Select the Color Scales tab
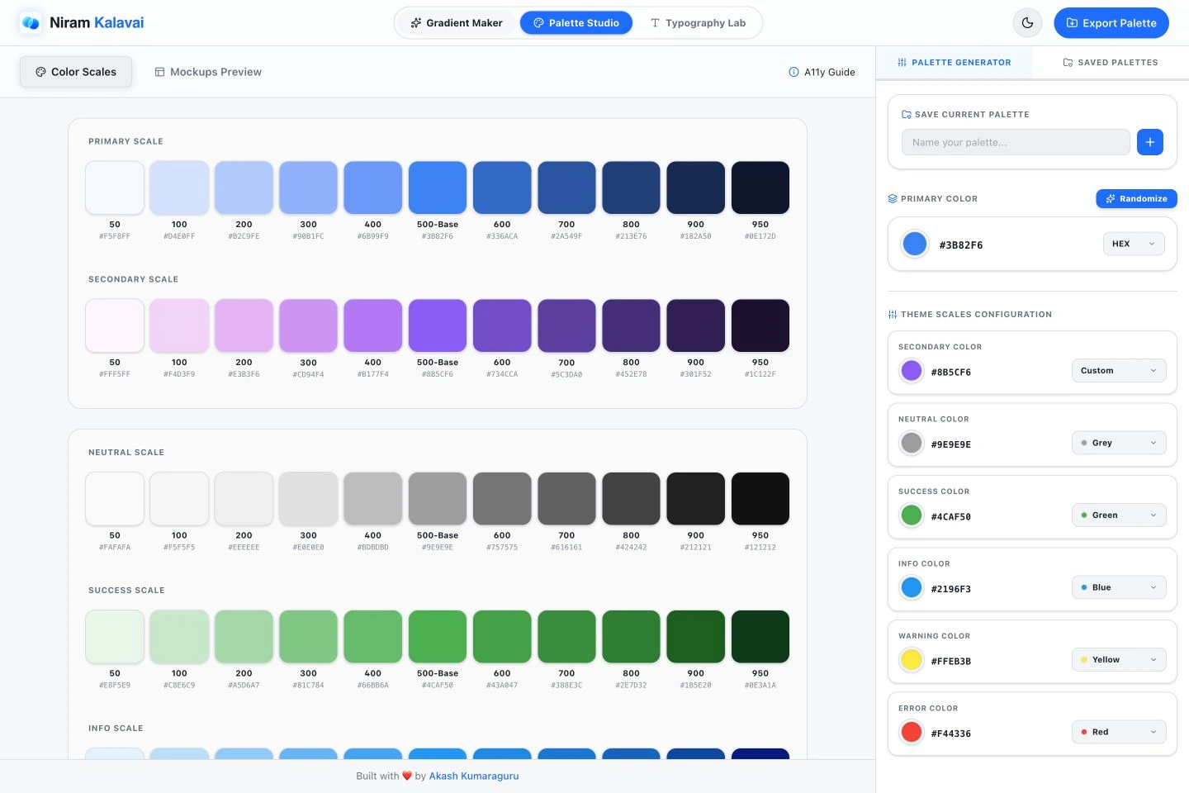Image resolution: width=1189 pixels, height=793 pixels. coord(76,72)
